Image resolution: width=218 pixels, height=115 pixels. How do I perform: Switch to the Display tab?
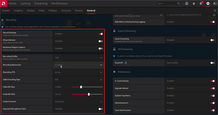[31, 11]
